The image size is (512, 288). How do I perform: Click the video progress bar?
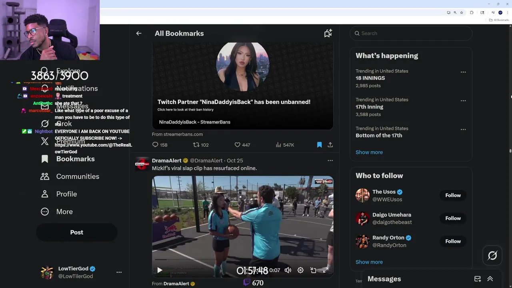[x=242, y=260]
